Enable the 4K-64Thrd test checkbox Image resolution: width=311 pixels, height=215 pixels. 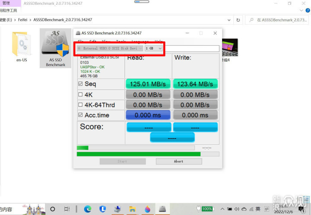tap(80, 104)
